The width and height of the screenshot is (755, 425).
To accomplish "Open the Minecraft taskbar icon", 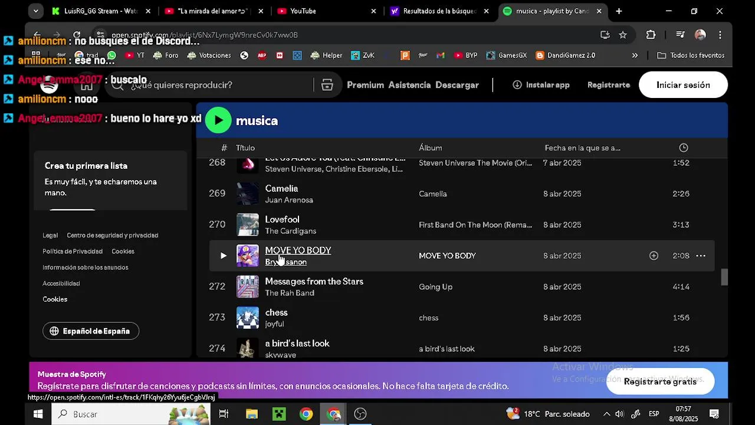I will click(x=279, y=414).
